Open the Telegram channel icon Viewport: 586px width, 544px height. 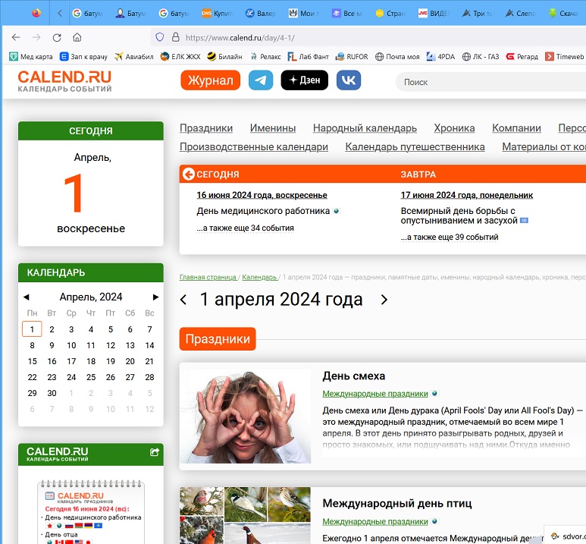tap(261, 80)
